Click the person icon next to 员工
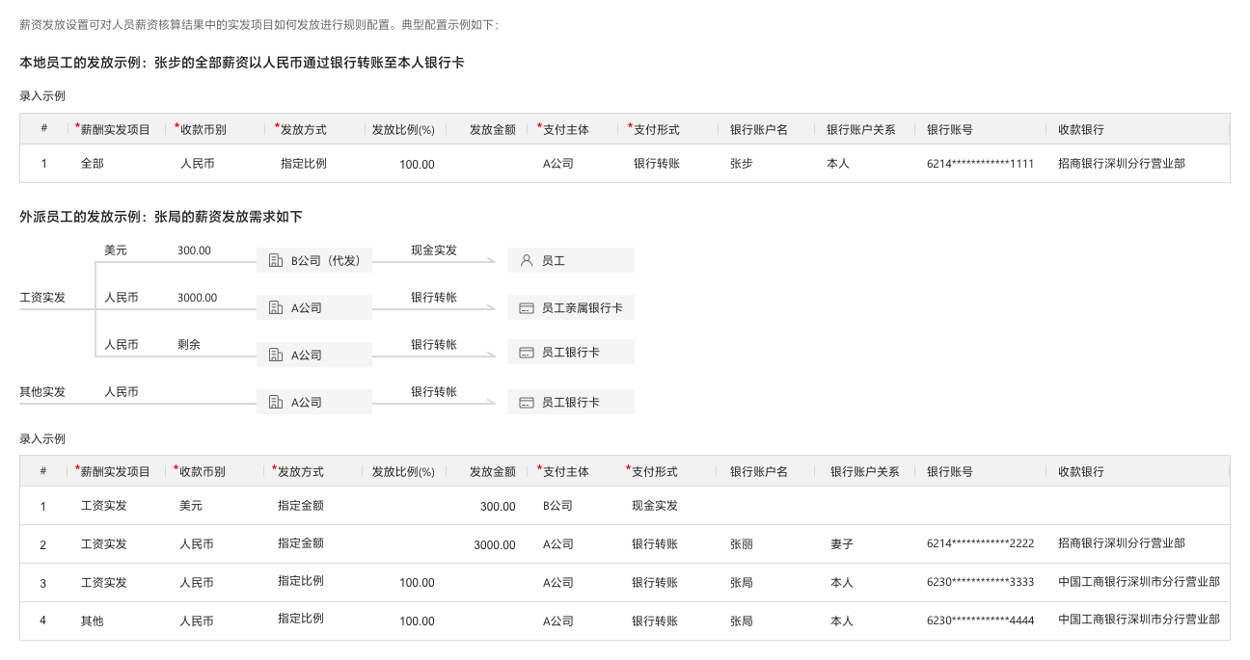Viewport: 1250px width, 660px height. coord(526,260)
